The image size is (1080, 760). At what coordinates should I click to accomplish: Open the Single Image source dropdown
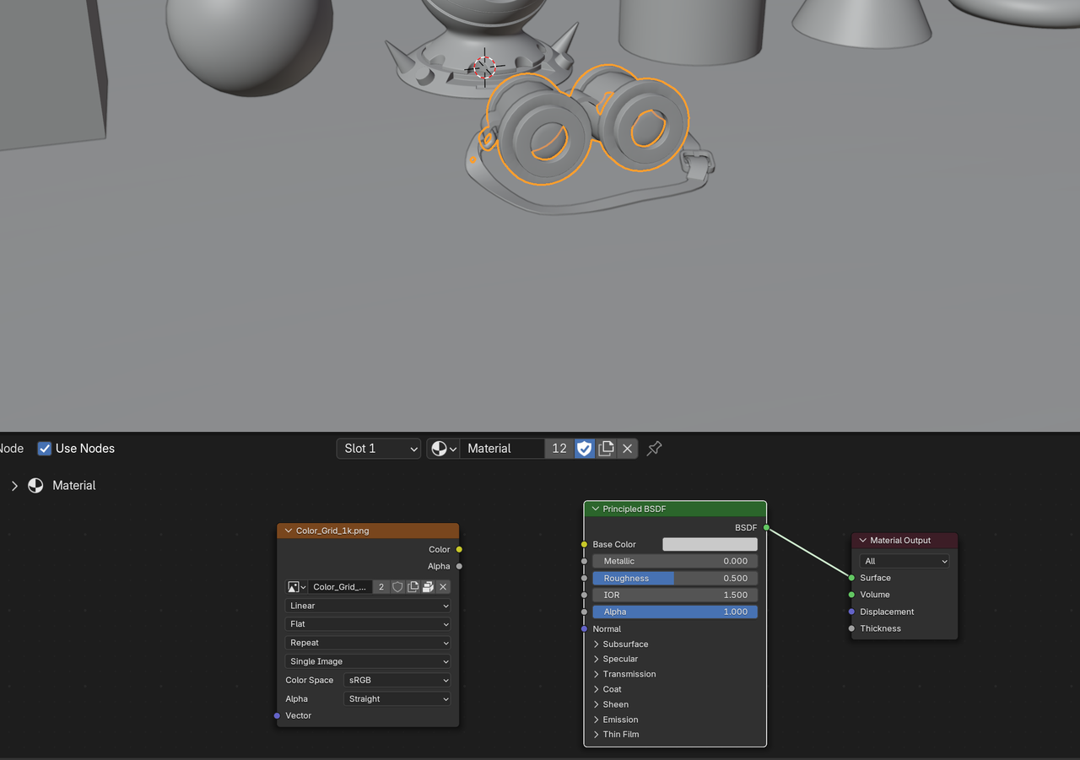click(368, 661)
